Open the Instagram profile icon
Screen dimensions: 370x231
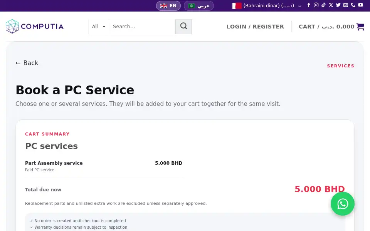(x=316, y=5)
